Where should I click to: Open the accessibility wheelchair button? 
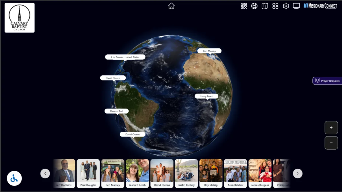(x=14, y=178)
